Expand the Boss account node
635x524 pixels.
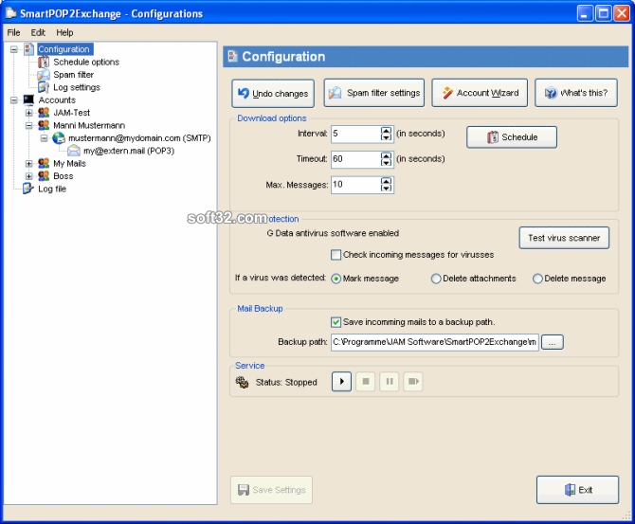click(28, 176)
